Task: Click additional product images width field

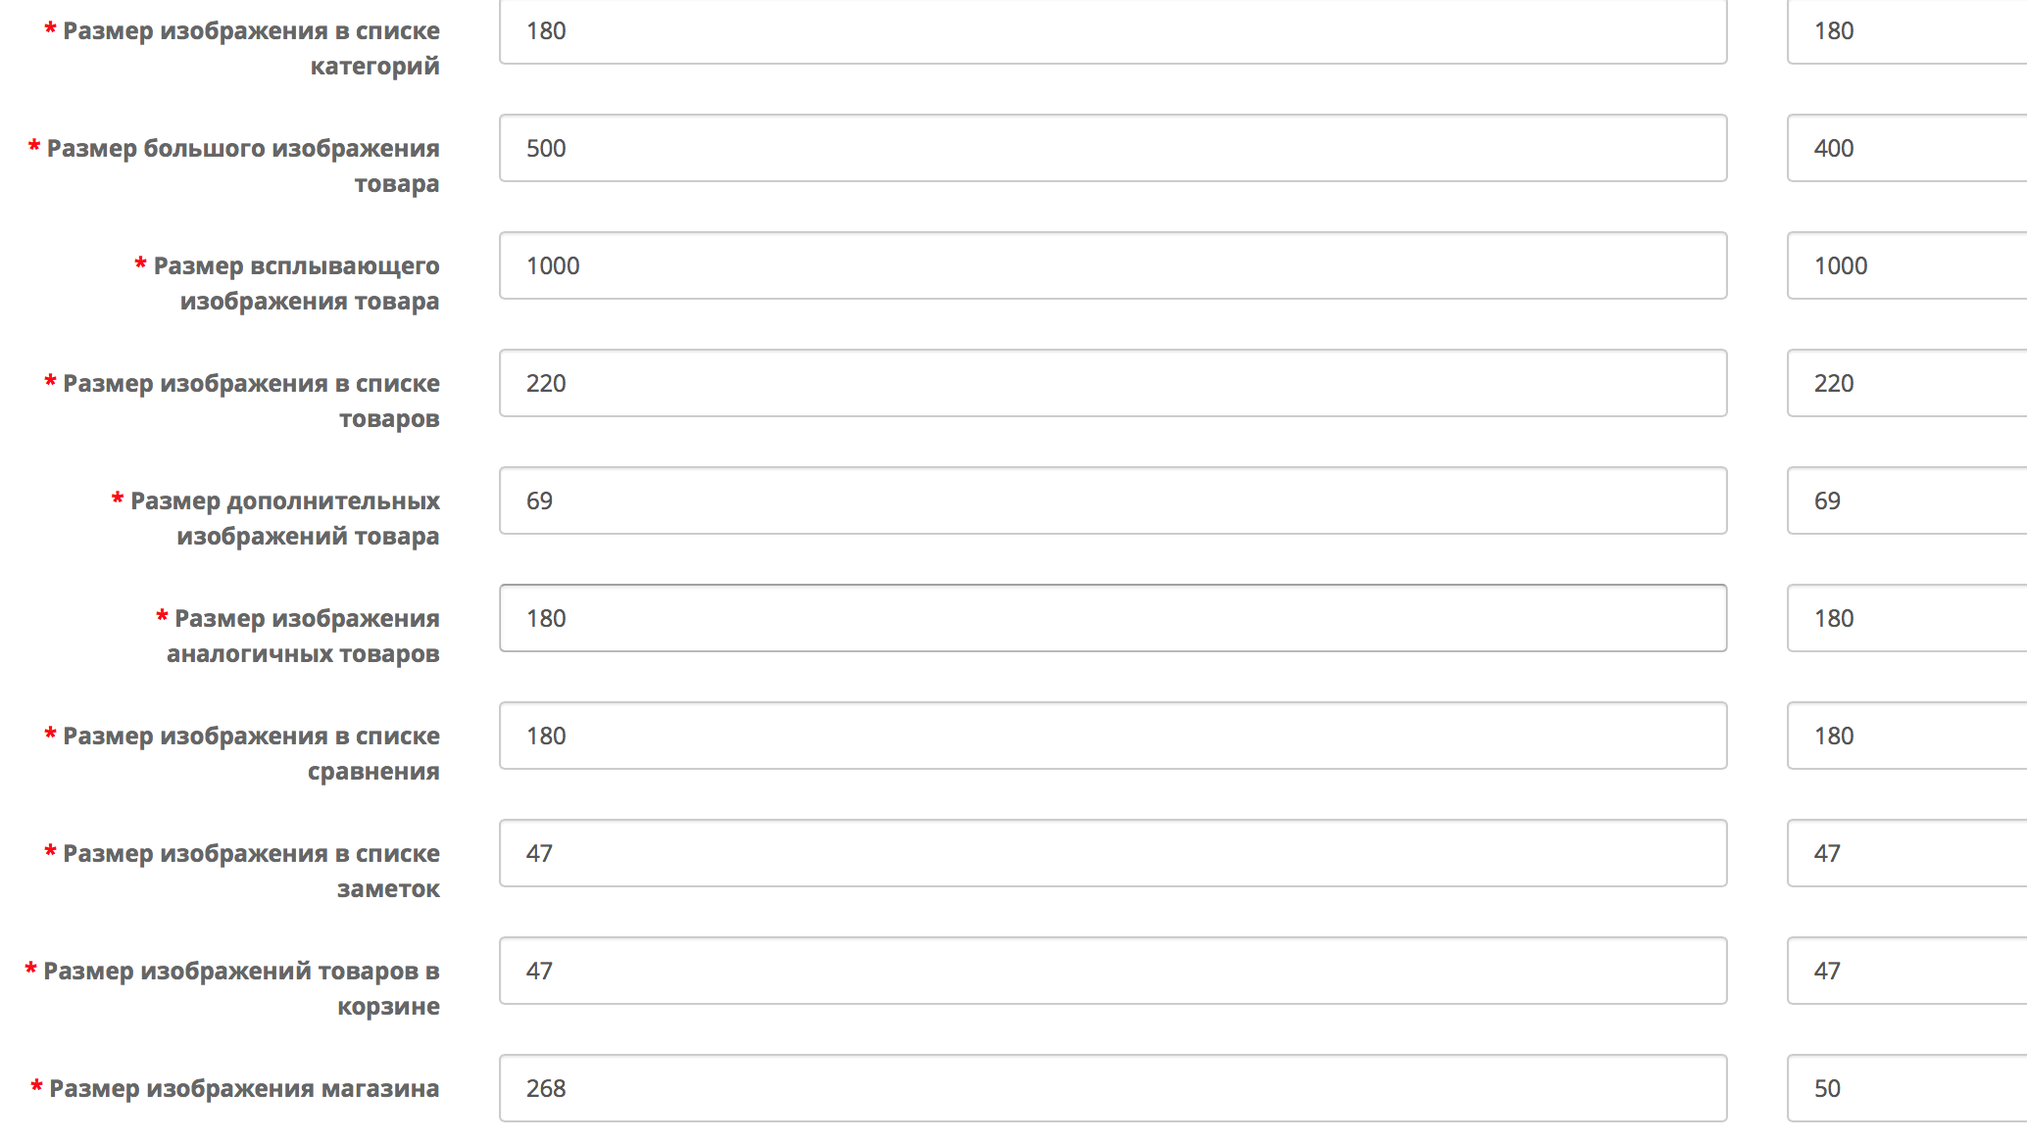Action: tap(1112, 500)
